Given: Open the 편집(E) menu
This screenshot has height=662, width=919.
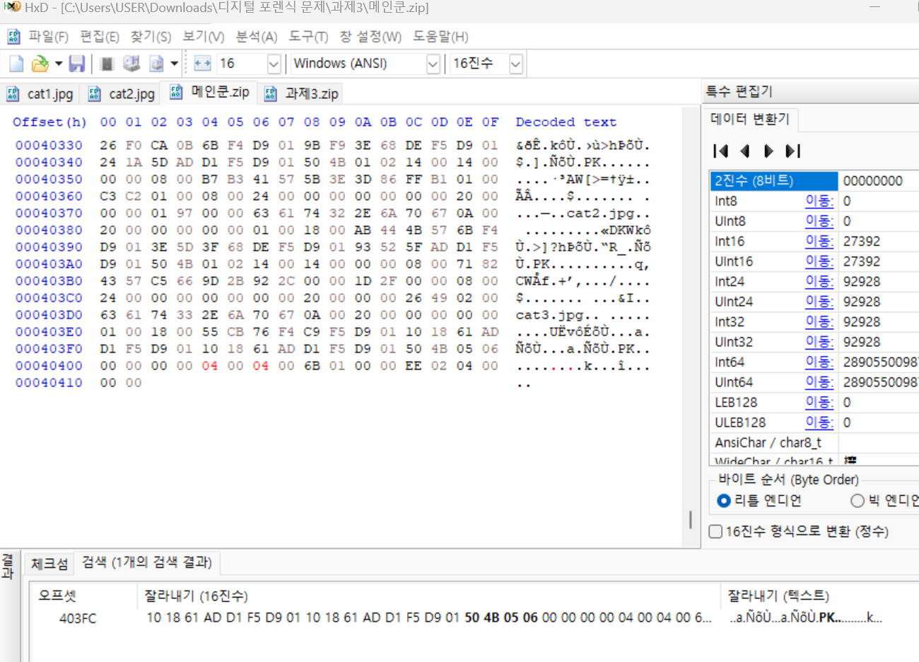Looking at the screenshot, I should 100,37.
